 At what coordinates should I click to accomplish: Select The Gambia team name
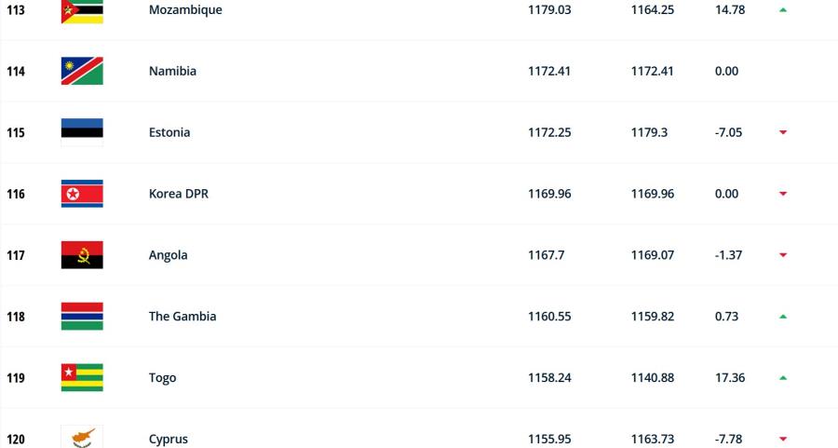tap(182, 317)
